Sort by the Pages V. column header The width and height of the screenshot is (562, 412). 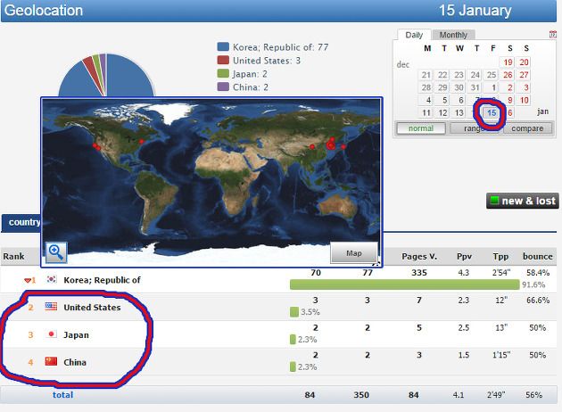tap(419, 257)
